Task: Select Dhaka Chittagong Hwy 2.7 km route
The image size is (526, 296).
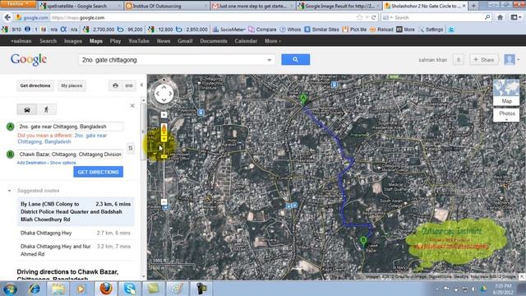Action: pos(76,233)
